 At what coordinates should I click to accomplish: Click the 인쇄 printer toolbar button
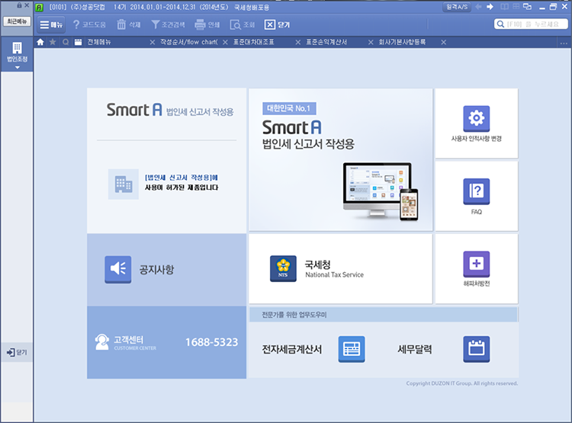[x=207, y=25]
